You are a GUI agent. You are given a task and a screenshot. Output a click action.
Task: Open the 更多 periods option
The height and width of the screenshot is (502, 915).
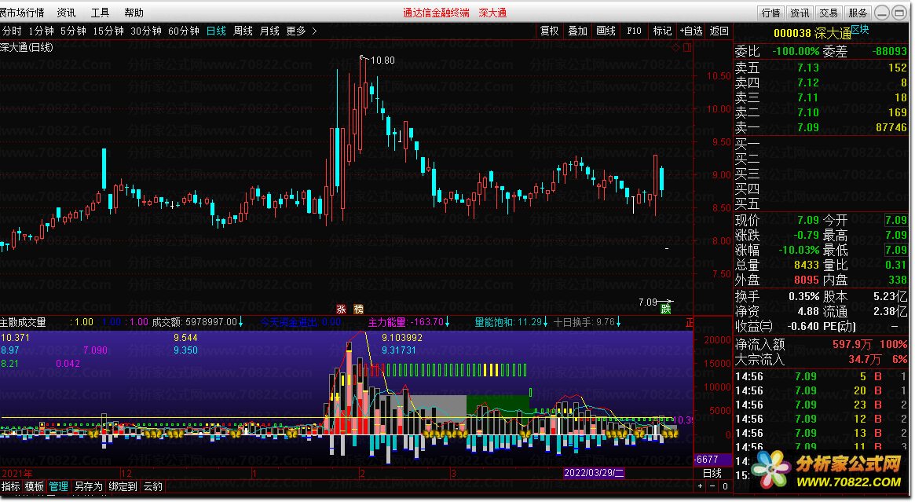296,31
